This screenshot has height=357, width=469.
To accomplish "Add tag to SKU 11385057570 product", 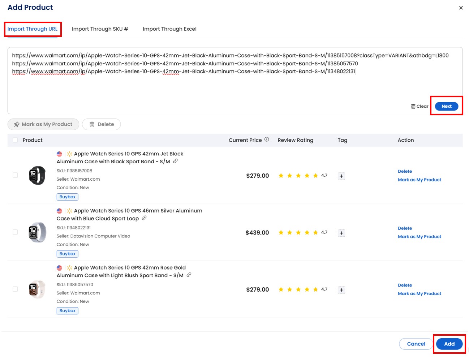I will [341, 290].
